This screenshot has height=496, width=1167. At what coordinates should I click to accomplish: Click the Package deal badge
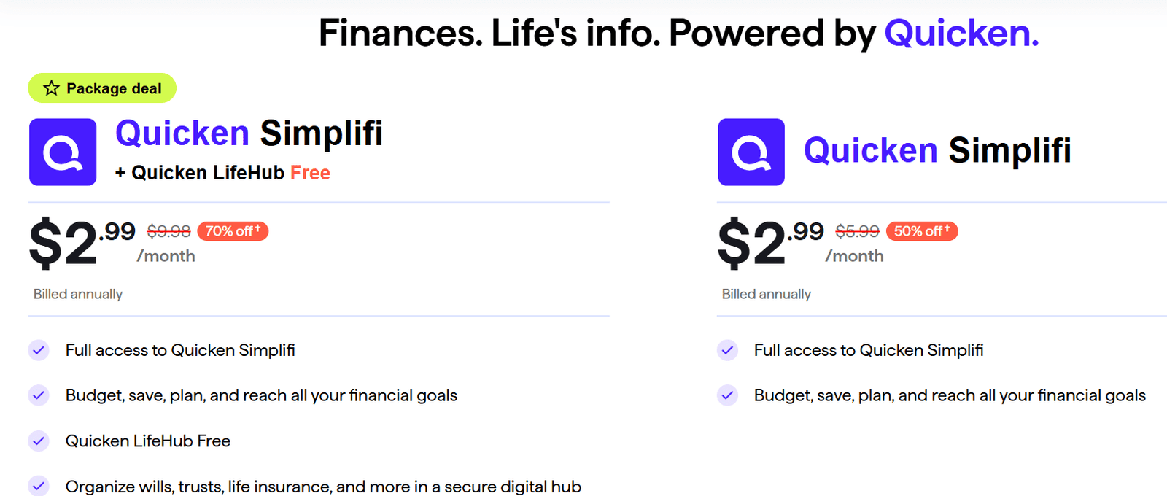click(x=102, y=88)
